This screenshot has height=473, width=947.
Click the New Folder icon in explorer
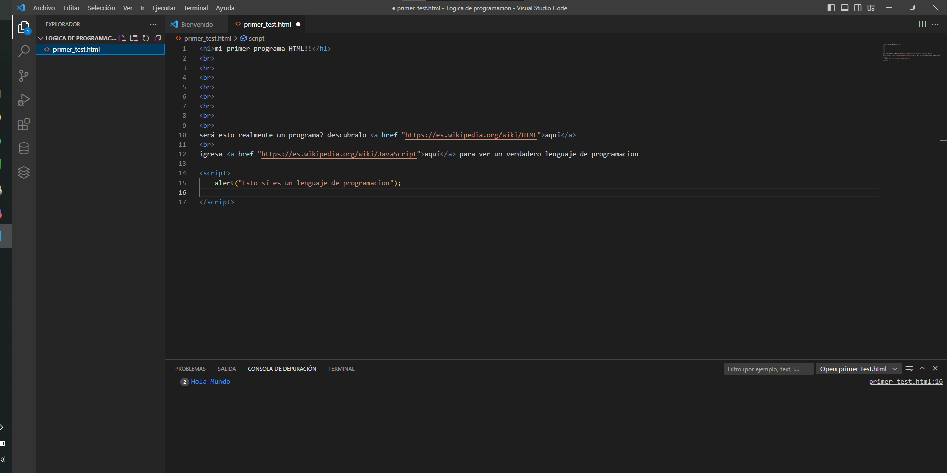134,38
